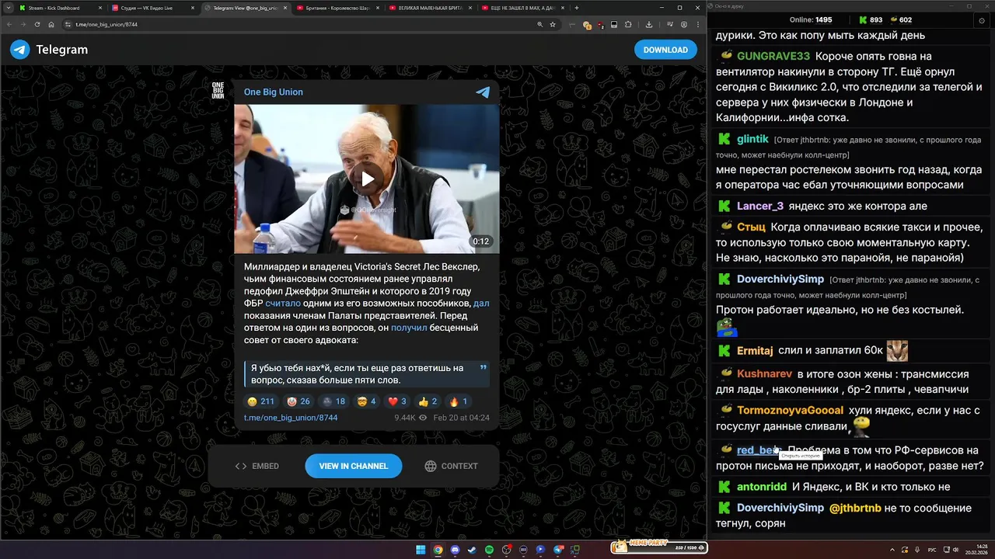Click VIEW IN CHANNEL button
995x559 pixels.
pyautogui.click(x=353, y=466)
